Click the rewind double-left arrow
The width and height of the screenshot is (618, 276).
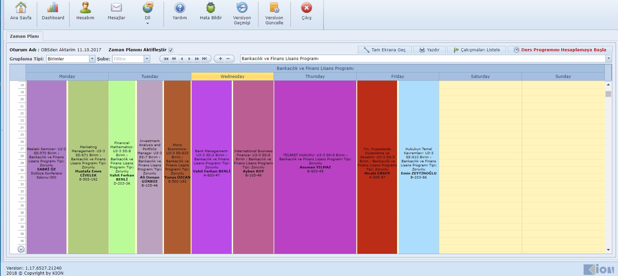click(x=174, y=59)
